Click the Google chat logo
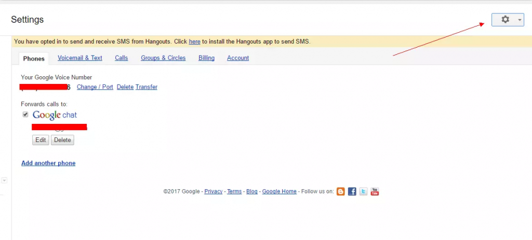532x240 pixels. tap(55, 115)
